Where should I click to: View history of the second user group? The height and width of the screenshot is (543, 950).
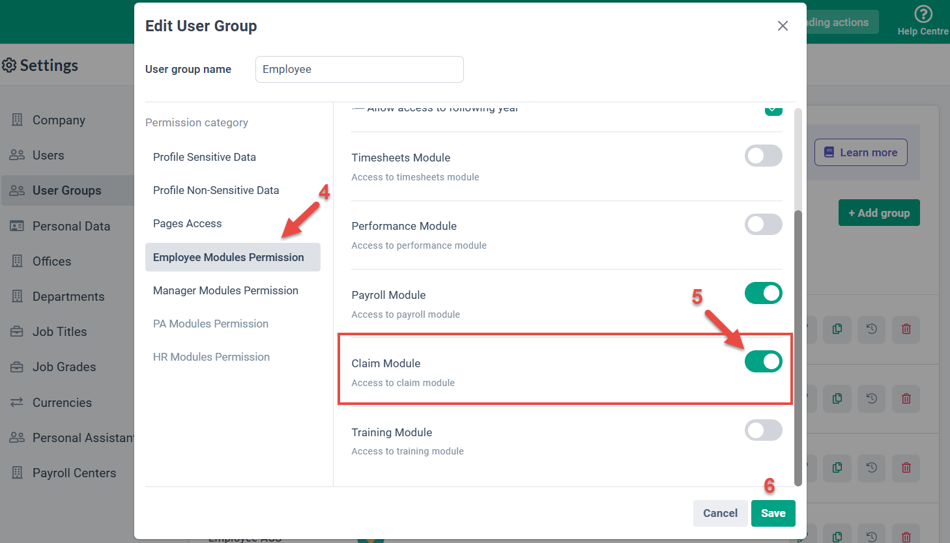coord(871,398)
